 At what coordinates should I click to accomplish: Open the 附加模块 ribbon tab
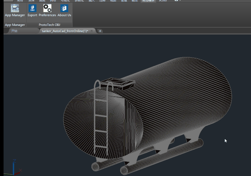click(148, 1)
